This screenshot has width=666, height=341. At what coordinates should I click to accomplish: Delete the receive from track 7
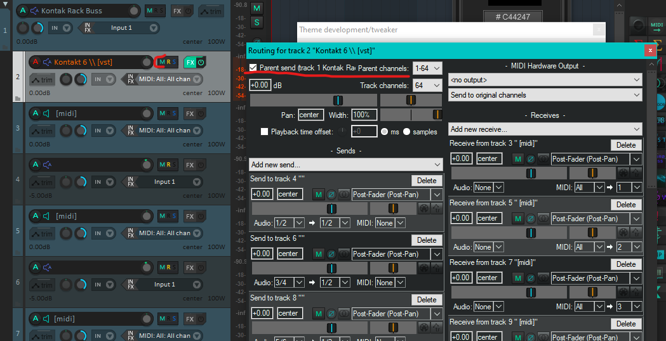(626, 264)
